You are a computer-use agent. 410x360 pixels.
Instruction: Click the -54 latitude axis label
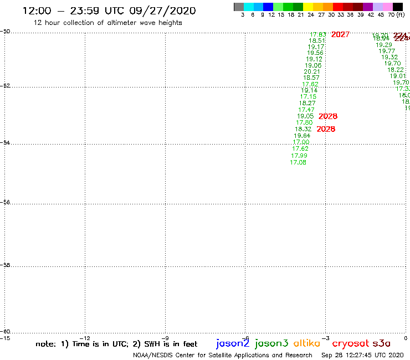point(5,142)
